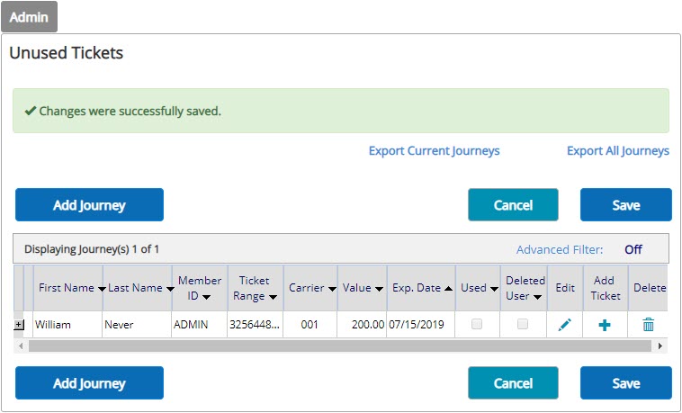Click the top Add Journey button
This screenshot has height=413, width=682.
[x=89, y=204]
